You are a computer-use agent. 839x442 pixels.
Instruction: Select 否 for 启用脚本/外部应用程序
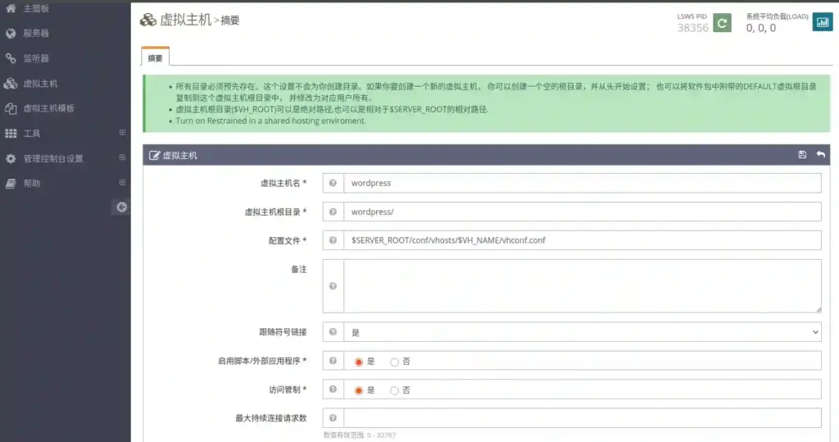pos(395,362)
